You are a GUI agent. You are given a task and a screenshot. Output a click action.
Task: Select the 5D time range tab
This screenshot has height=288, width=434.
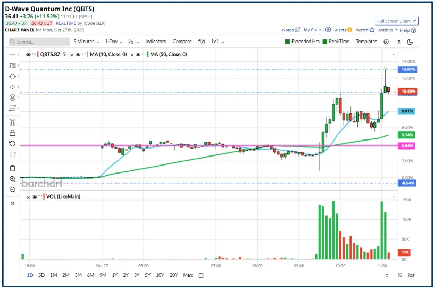tap(41, 275)
